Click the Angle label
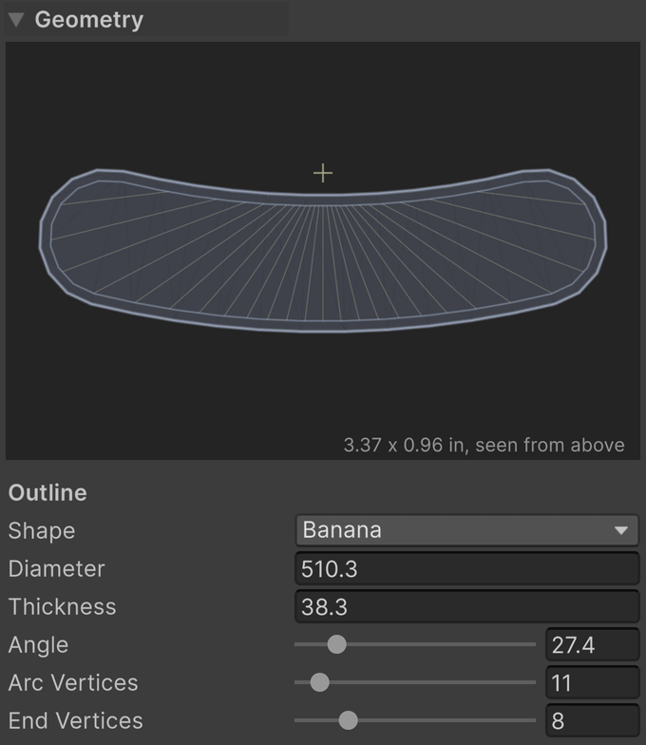 click(x=38, y=645)
